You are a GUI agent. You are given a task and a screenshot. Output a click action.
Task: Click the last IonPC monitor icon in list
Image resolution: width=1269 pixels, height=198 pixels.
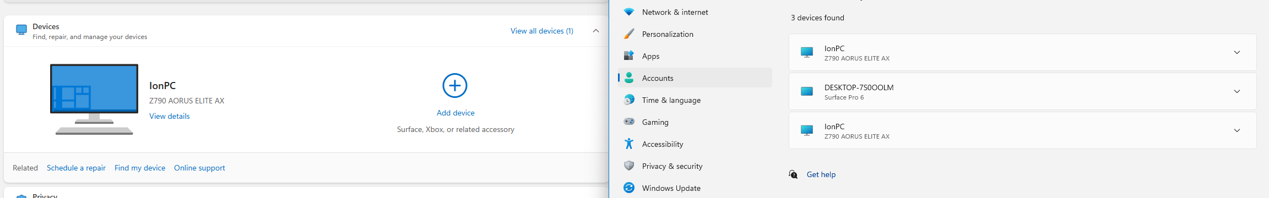click(x=807, y=130)
